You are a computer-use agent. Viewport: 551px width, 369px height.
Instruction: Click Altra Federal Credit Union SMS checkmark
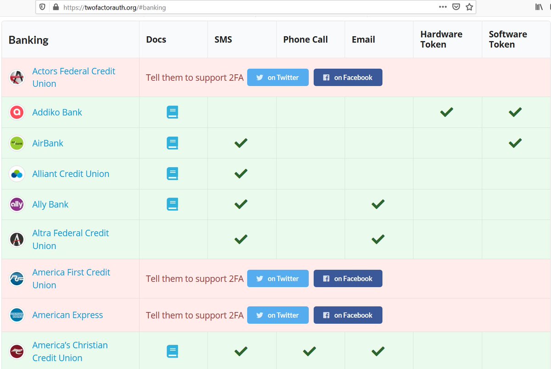tap(241, 239)
